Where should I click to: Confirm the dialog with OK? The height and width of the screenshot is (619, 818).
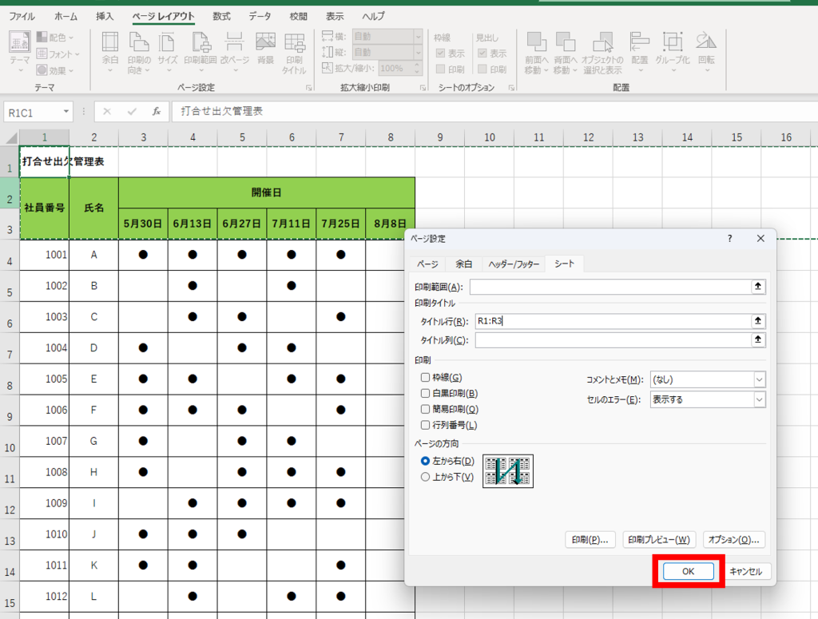688,572
